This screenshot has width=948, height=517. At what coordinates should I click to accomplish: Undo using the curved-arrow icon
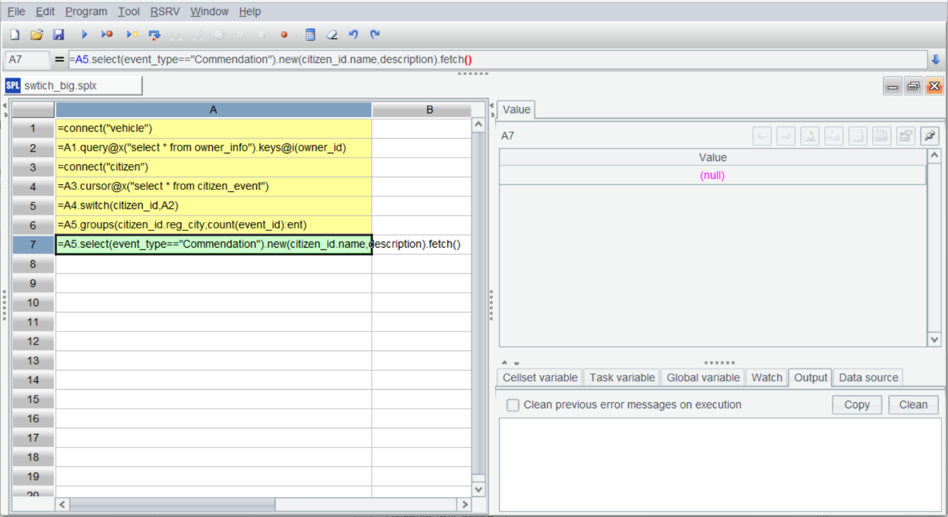[353, 34]
